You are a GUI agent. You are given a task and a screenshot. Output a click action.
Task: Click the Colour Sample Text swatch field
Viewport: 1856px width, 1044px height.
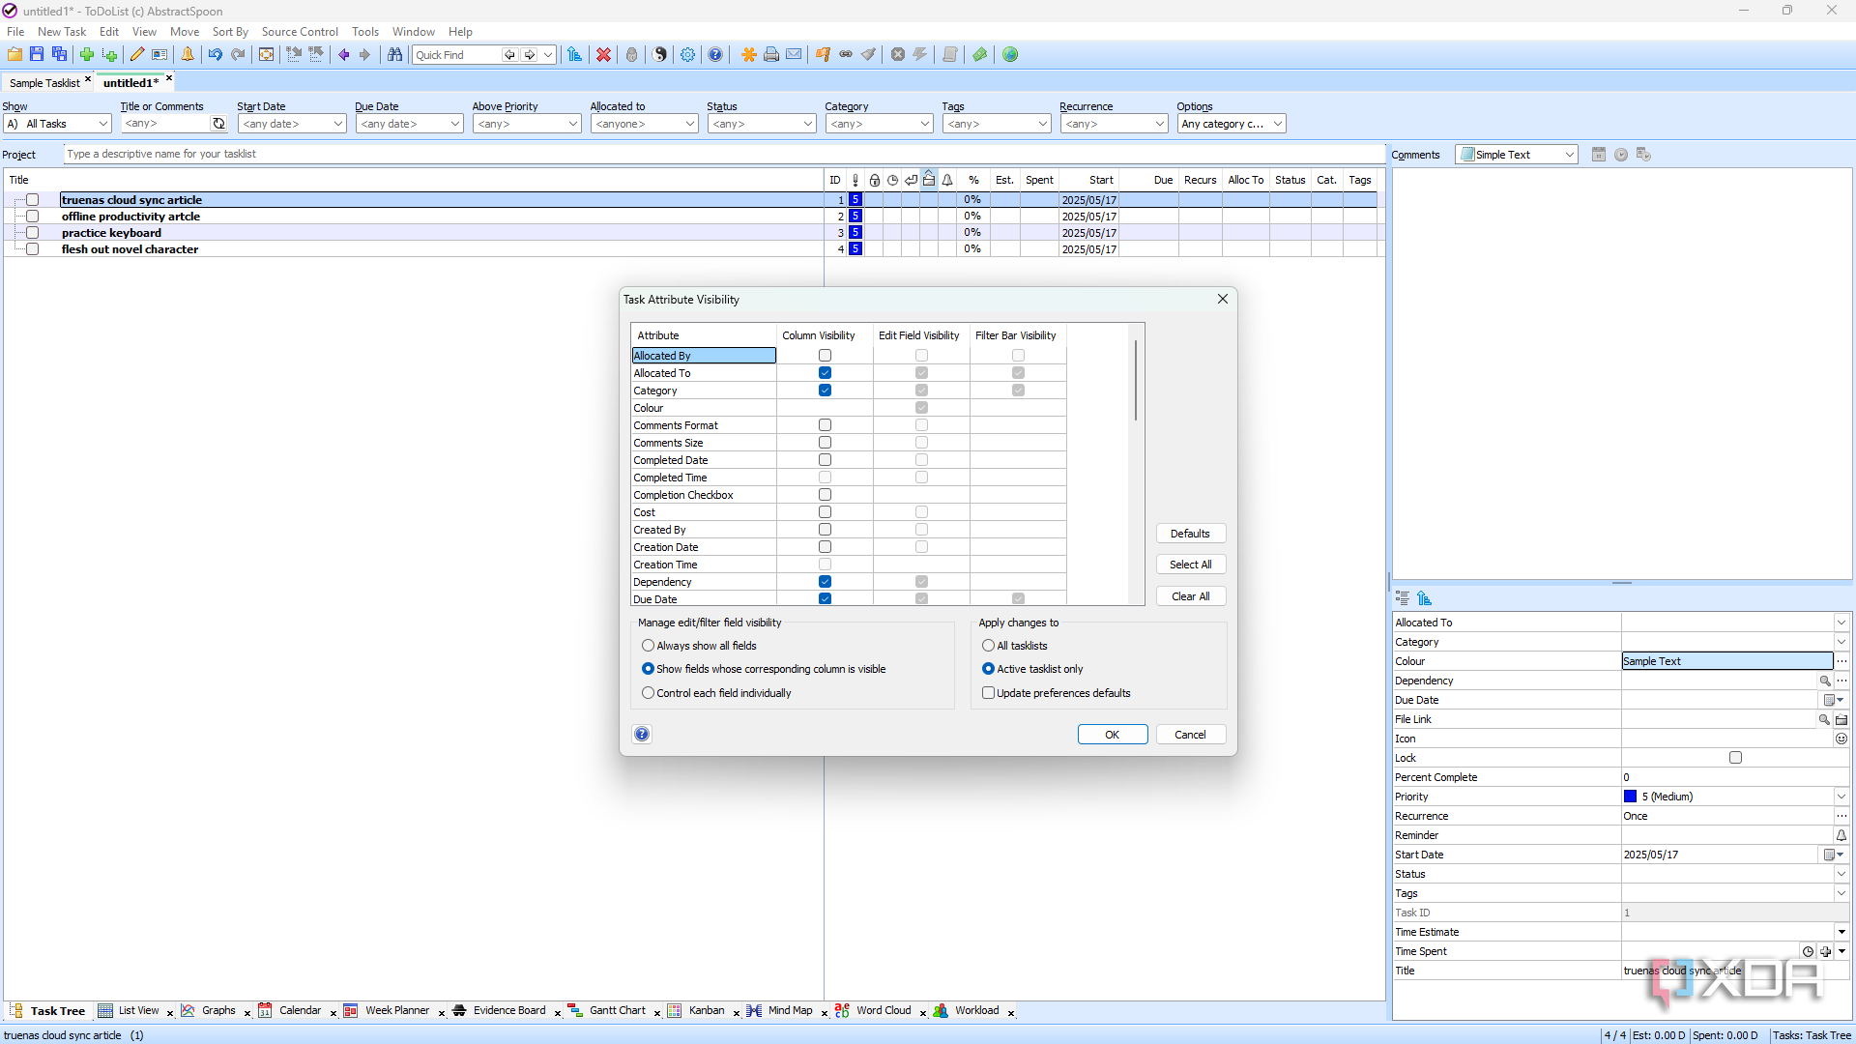pyautogui.click(x=1727, y=661)
